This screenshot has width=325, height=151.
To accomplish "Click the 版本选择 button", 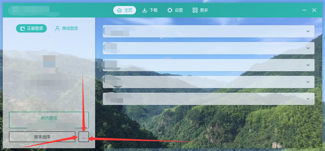I will (x=42, y=137).
